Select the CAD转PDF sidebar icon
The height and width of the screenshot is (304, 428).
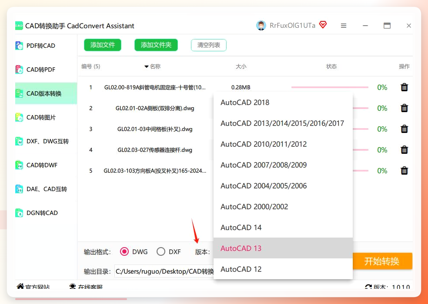point(19,69)
